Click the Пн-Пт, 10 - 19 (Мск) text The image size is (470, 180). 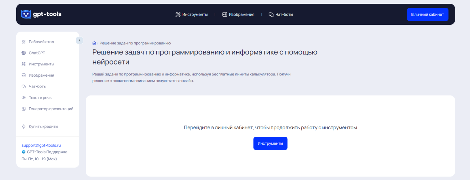(39, 159)
